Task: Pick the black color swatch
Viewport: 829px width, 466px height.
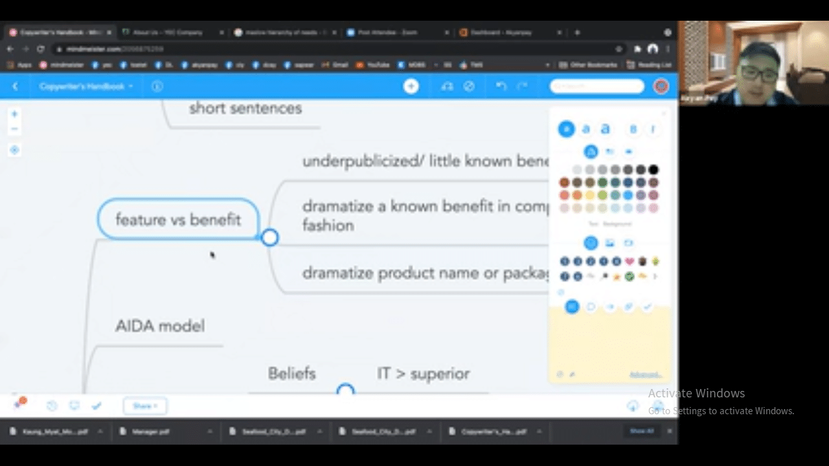Action: 653,170
